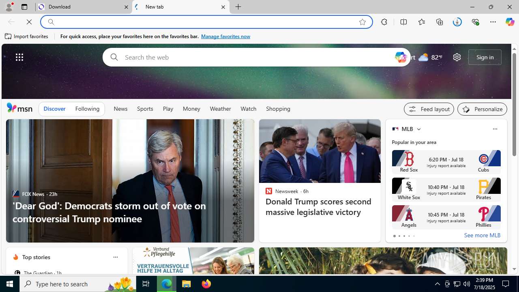Launch Firefox from taskbar
Viewport: 519px width, 292px height.
(206, 284)
